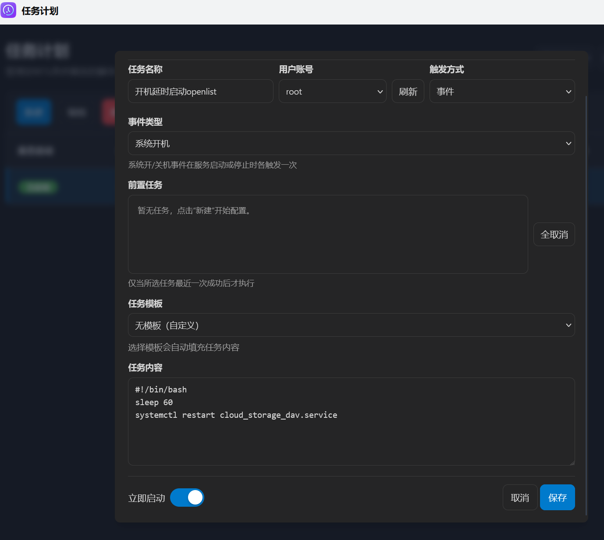This screenshot has height=540, width=604.
Task: Open the 触发方式 dropdown showing 事件
Action: (502, 91)
